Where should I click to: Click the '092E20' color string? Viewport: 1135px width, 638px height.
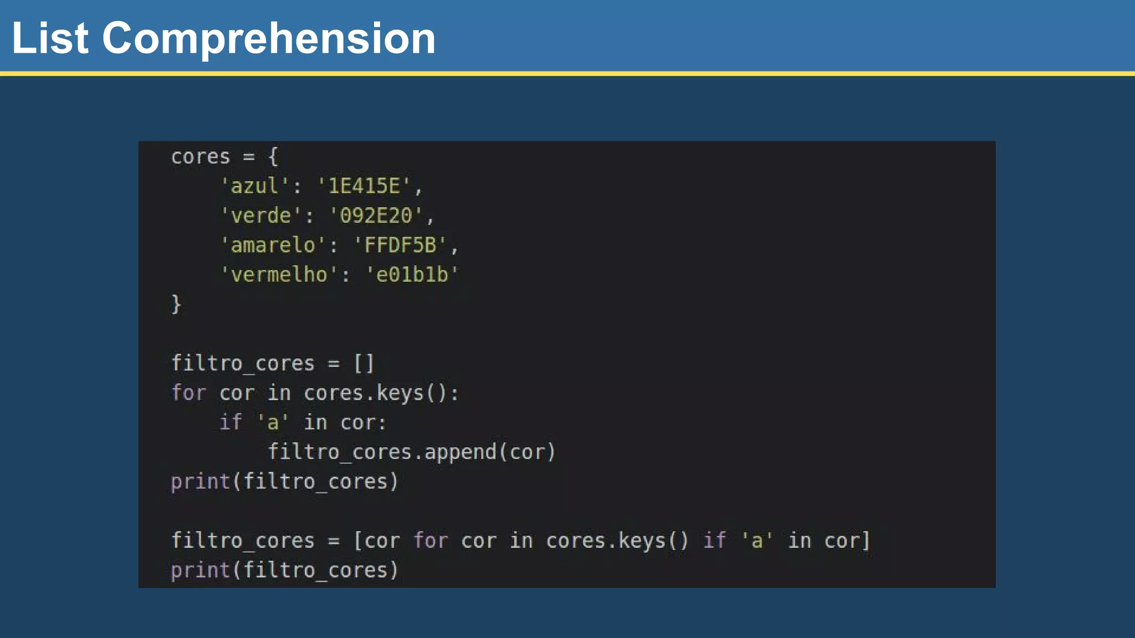tap(376, 215)
